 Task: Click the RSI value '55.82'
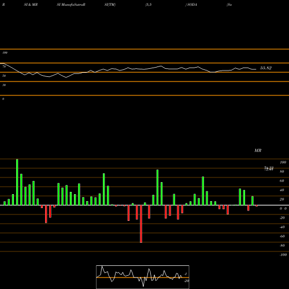[x=266, y=68]
